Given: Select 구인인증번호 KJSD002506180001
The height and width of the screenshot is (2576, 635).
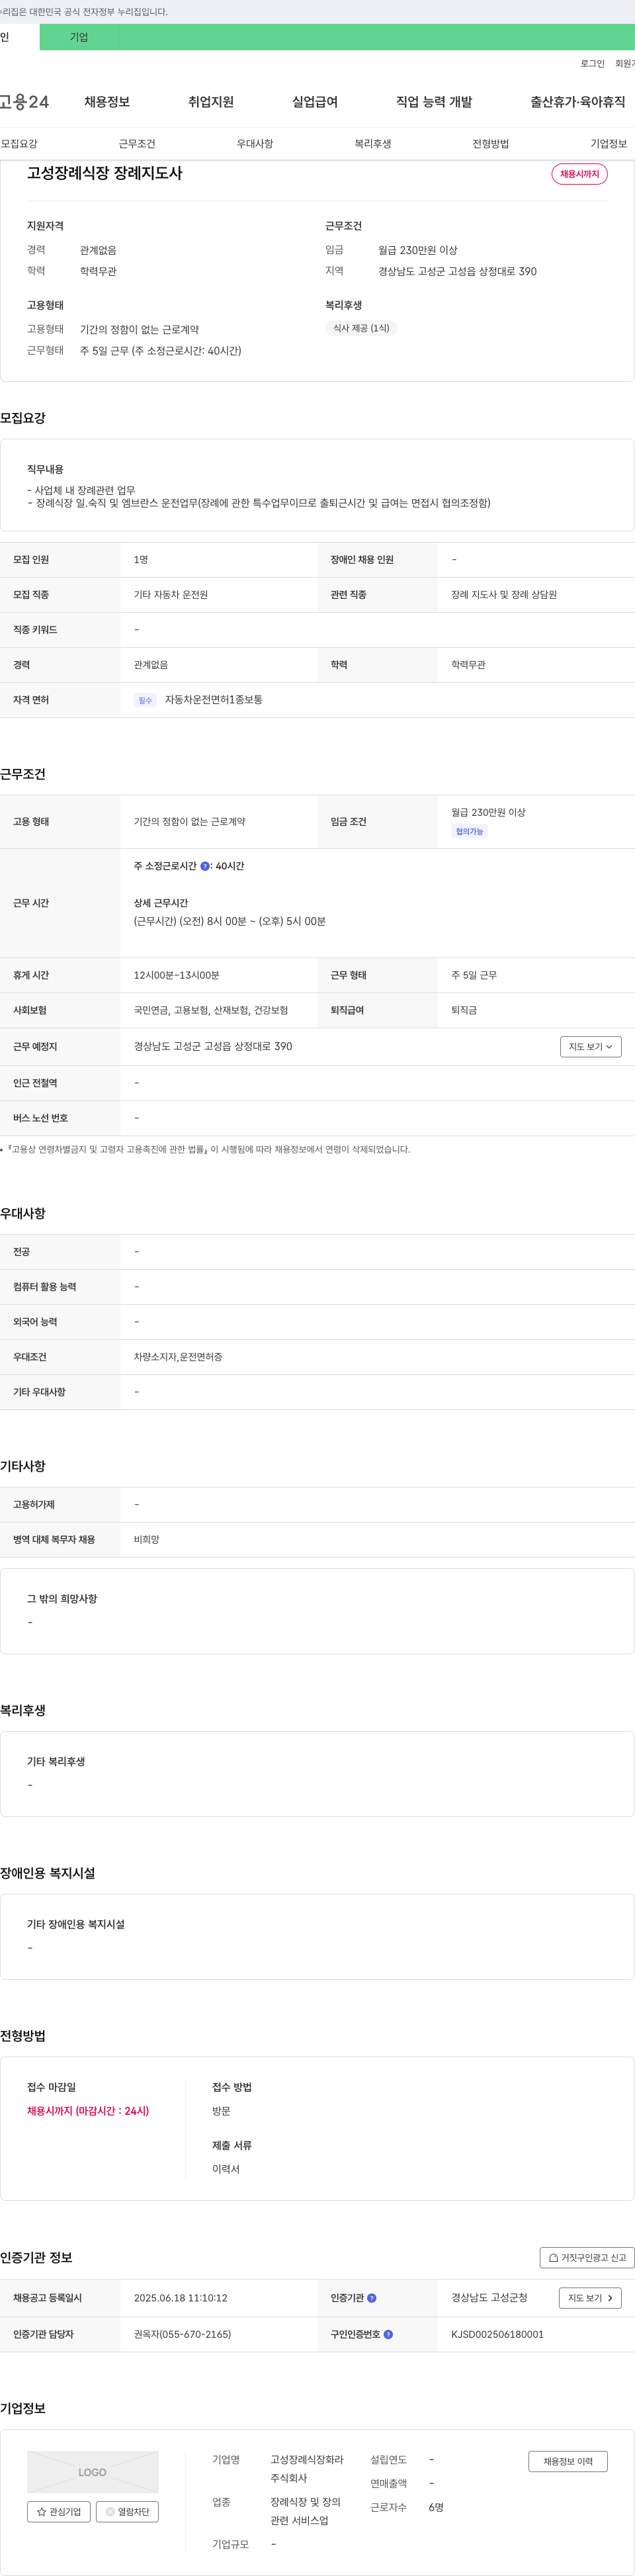Looking at the screenshot, I should pyautogui.click(x=497, y=2334).
